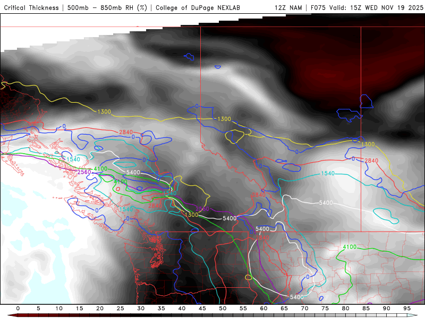Select the "500mb – 850mb RH (%)" header label

coord(107,8)
